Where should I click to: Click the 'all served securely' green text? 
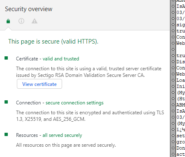tap(62, 135)
